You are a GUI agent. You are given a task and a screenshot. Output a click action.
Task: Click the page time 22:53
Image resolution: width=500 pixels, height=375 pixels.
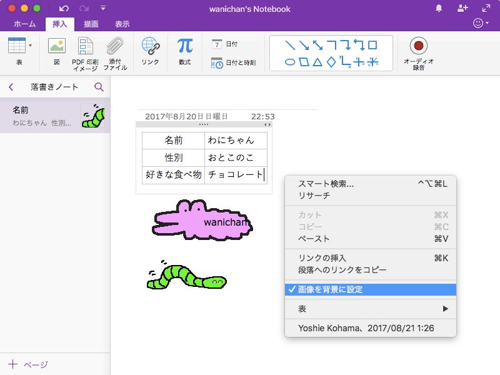point(262,117)
